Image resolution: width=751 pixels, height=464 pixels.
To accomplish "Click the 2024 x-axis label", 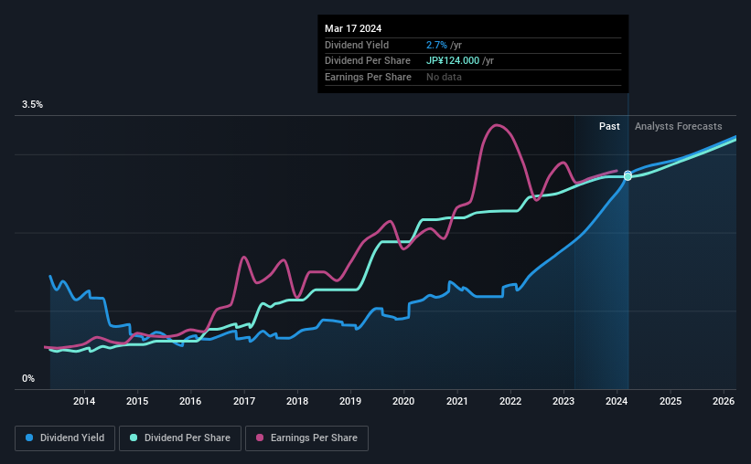I will pyautogui.click(x=617, y=401).
